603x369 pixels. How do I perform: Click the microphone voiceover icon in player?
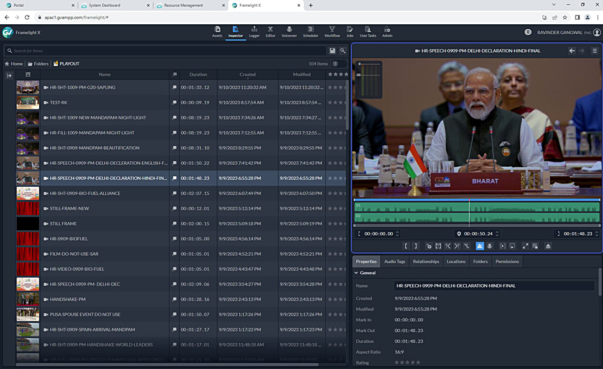pyautogui.click(x=490, y=246)
